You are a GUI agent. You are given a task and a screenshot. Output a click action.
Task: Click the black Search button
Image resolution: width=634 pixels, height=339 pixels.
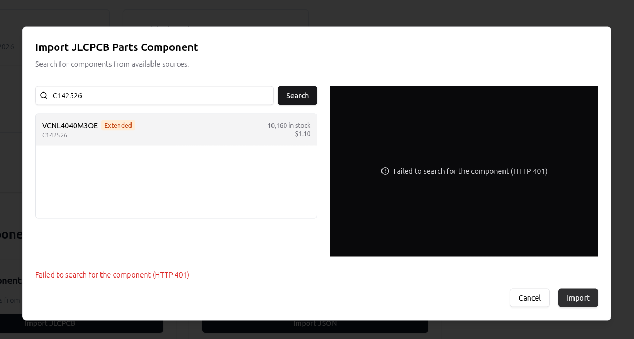click(297, 96)
